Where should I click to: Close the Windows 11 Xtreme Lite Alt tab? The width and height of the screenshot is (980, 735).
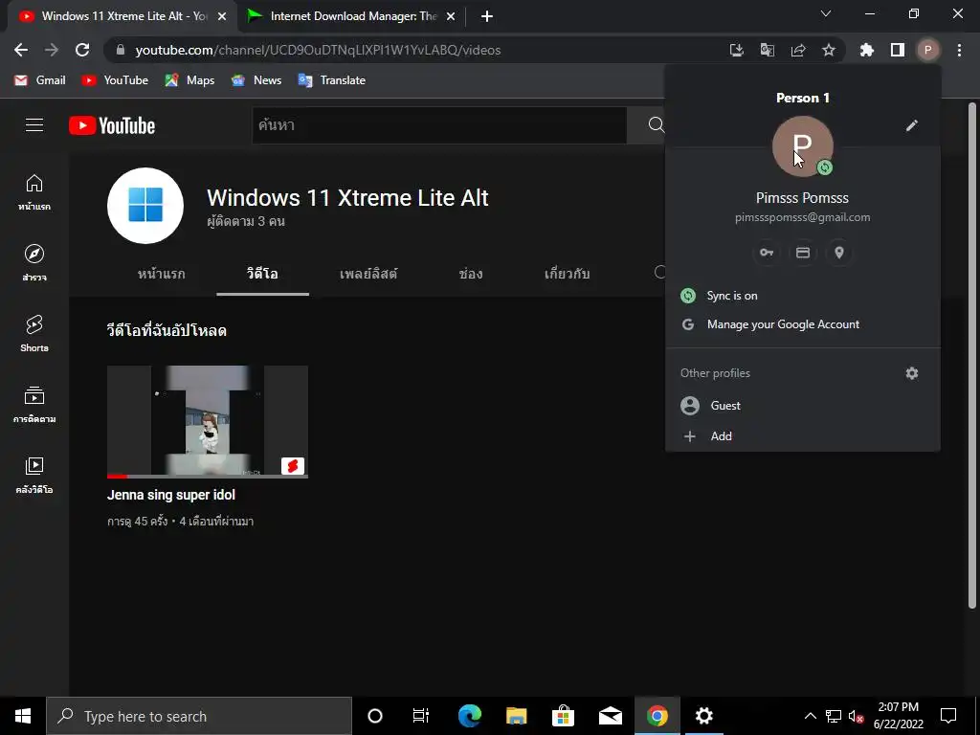pos(222,16)
